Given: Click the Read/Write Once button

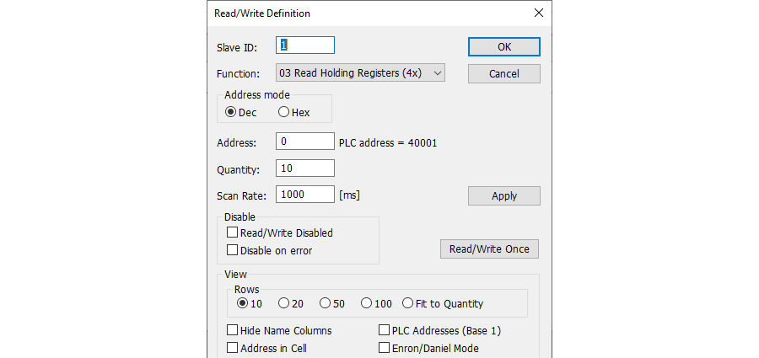Looking at the screenshot, I should click(x=489, y=249).
